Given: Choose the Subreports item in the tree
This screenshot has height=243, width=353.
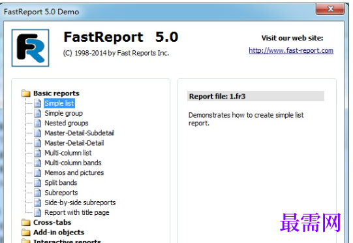Looking at the screenshot, I should pos(61,193).
